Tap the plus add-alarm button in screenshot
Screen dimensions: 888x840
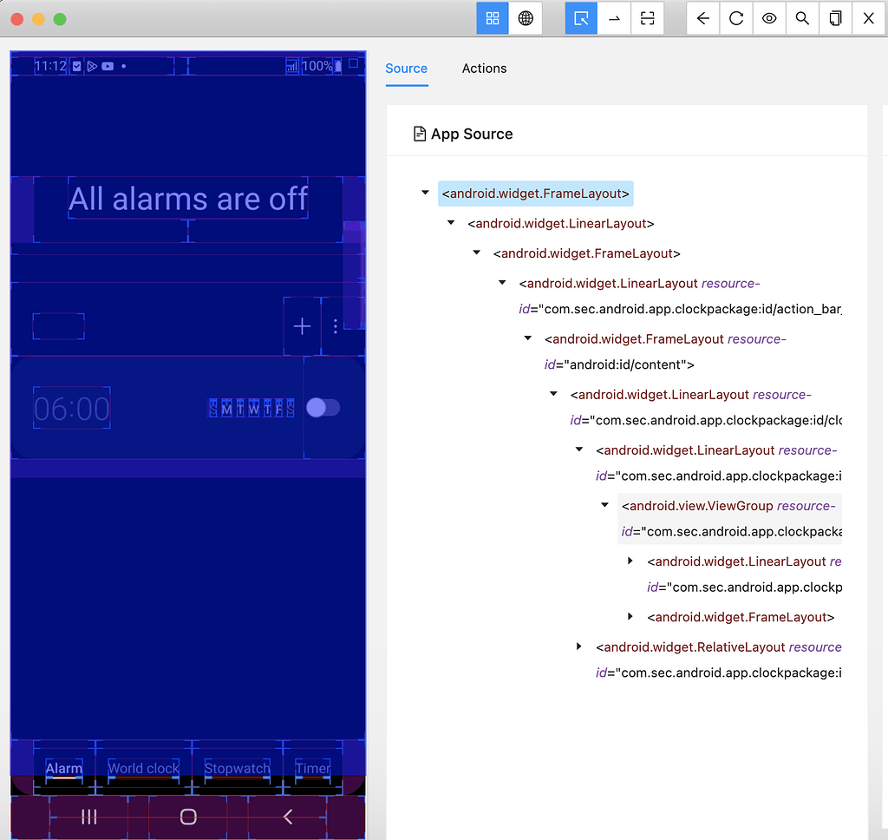click(301, 325)
